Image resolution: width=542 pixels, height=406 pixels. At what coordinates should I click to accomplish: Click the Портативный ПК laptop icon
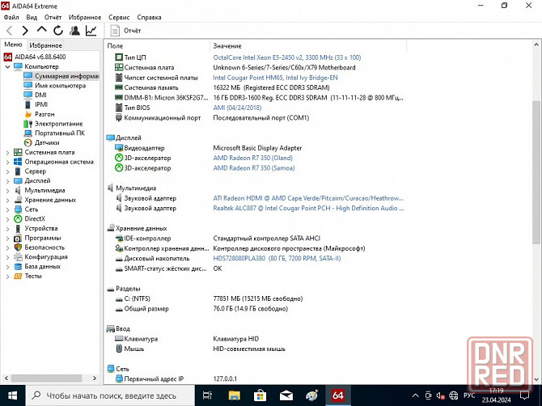(x=28, y=133)
